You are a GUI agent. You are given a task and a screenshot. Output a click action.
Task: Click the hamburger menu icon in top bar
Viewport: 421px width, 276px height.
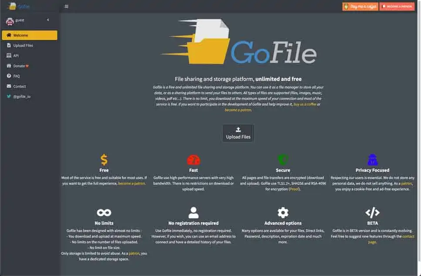[x=66, y=7]
